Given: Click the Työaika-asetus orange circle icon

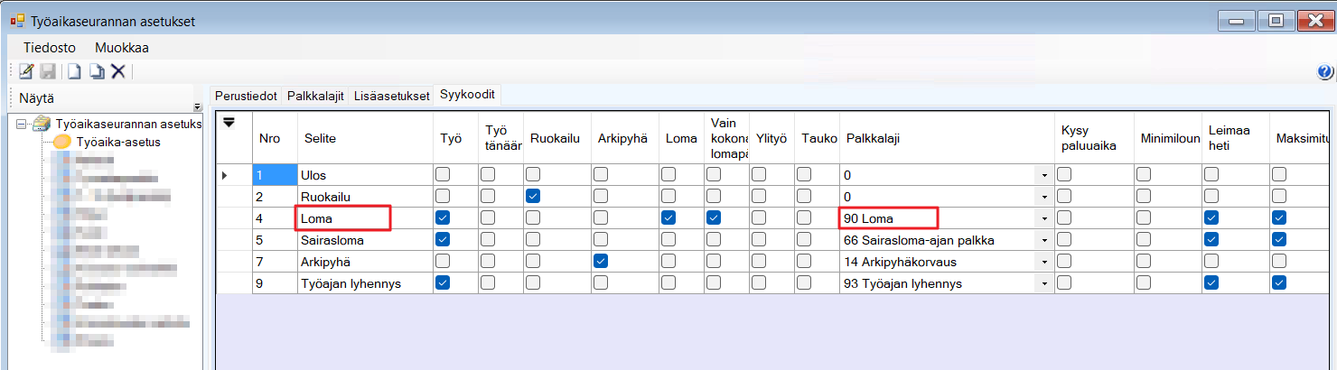Looking at the screenshot, I should click(62, 142).
